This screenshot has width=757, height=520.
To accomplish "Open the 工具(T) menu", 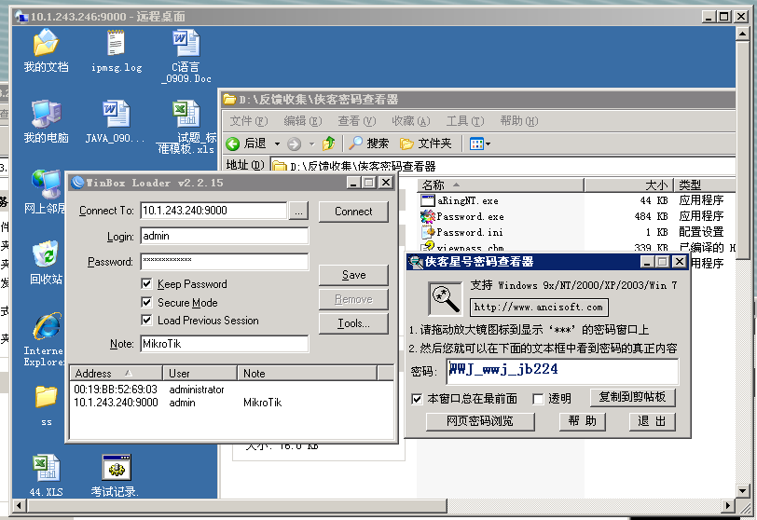I will pyautogui.click(x=465, y=121).
